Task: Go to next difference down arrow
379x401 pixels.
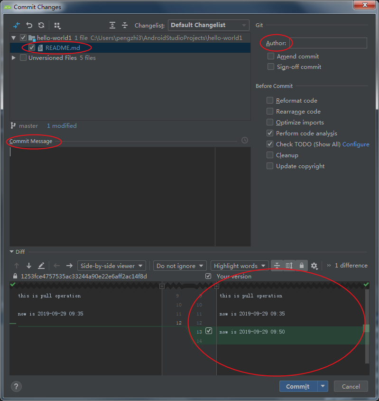Action: [x=29, y=266]
